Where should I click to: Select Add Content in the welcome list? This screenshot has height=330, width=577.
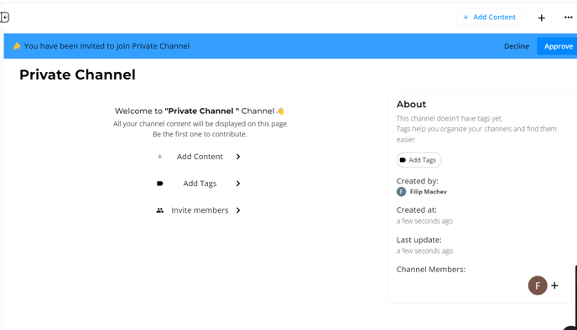(x=200, y=157)
